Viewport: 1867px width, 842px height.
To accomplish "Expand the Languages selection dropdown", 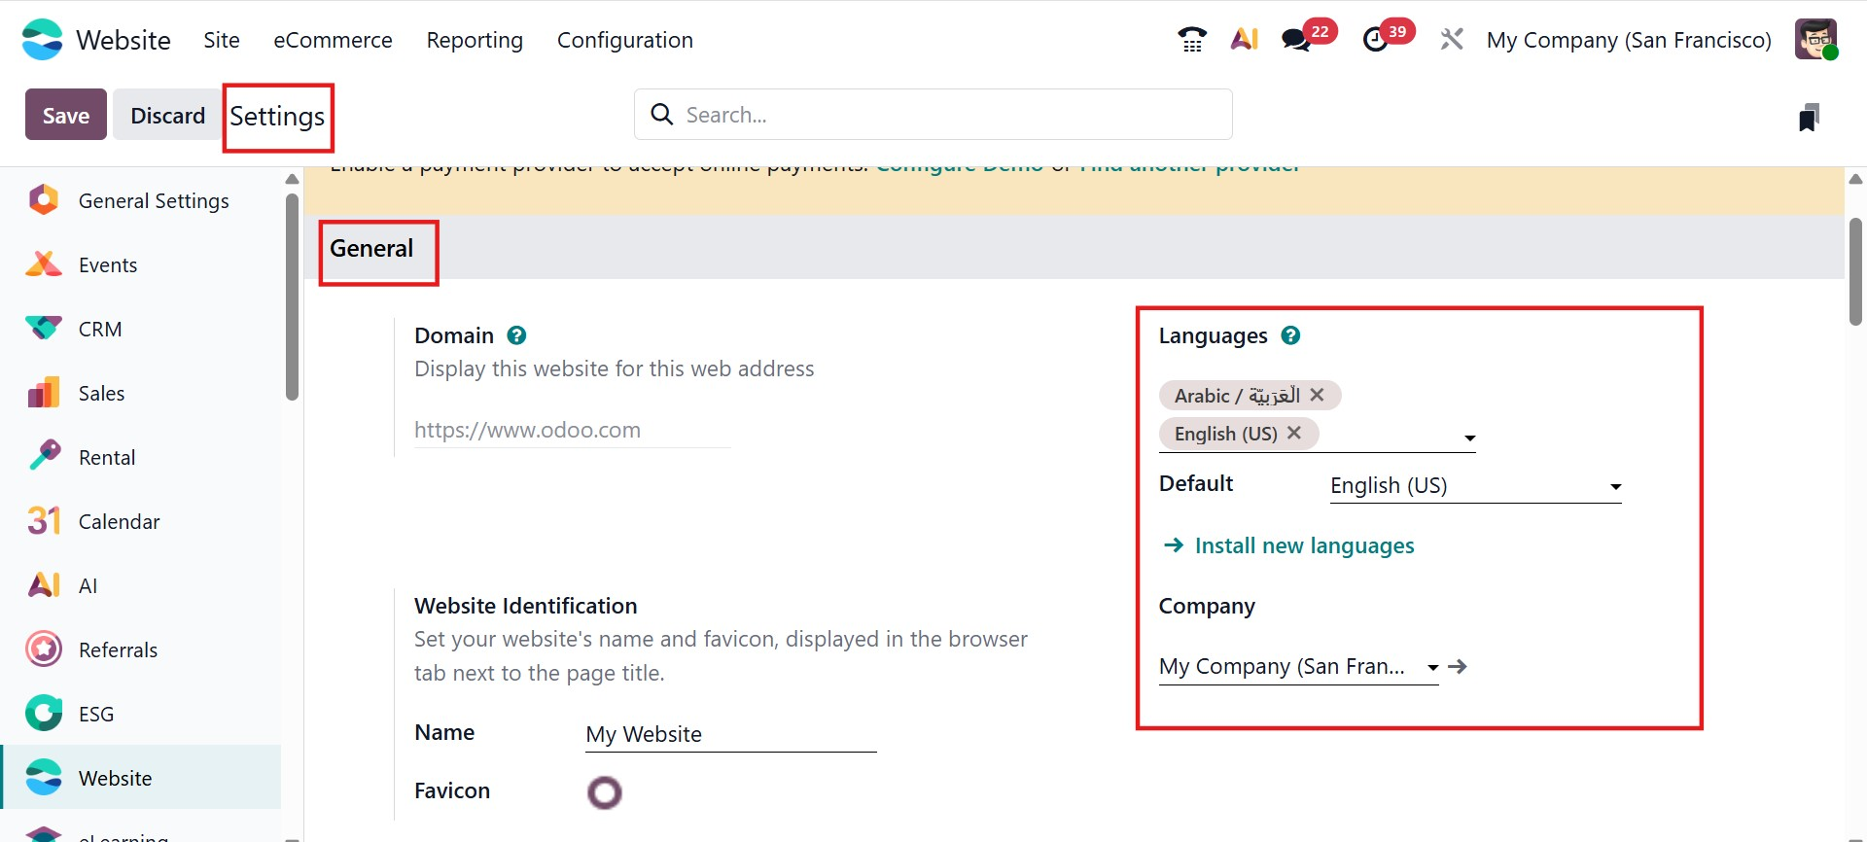I will click(x=1469, y=439).
